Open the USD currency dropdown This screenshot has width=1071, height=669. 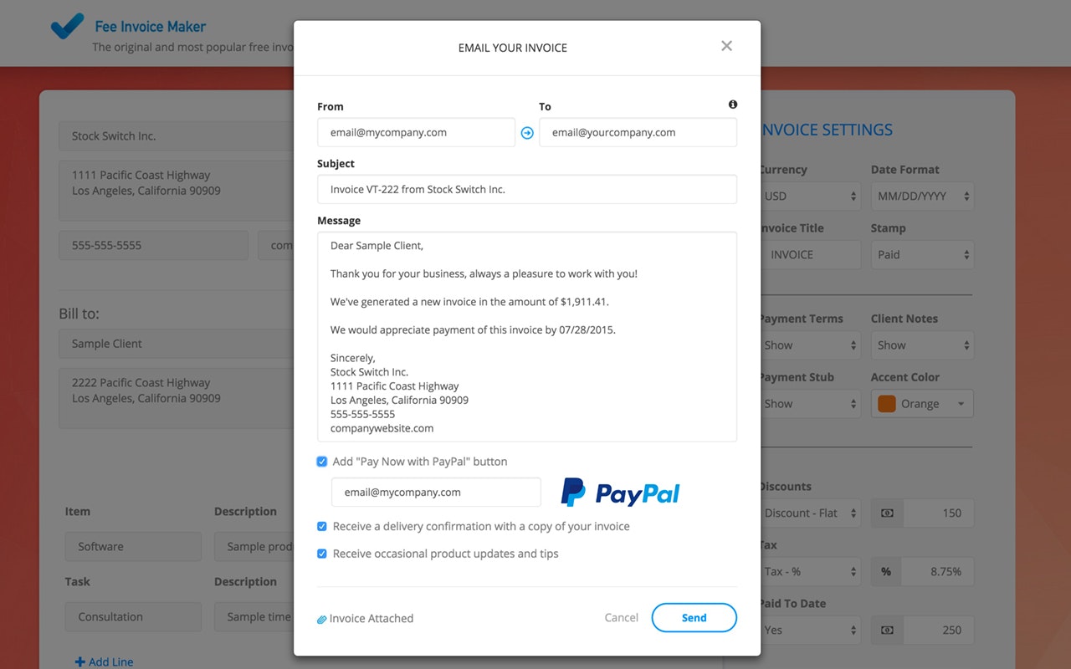[809, 196]
